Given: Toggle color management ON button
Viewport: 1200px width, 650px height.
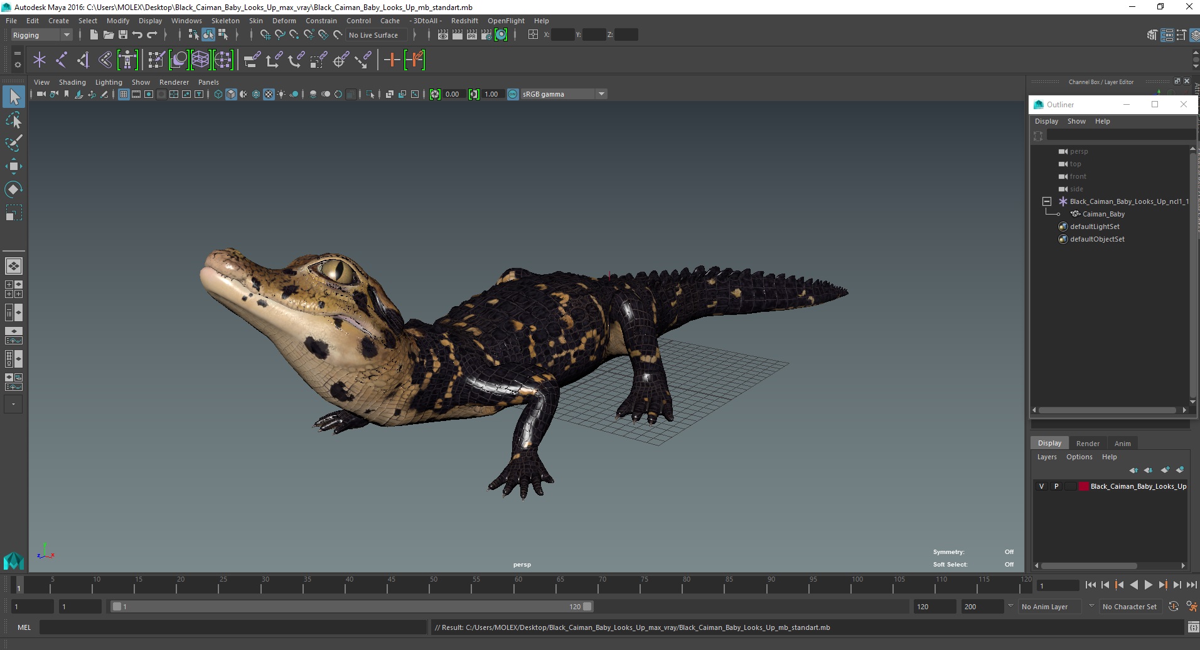Looking at the screenshot, I should (513, 94).
